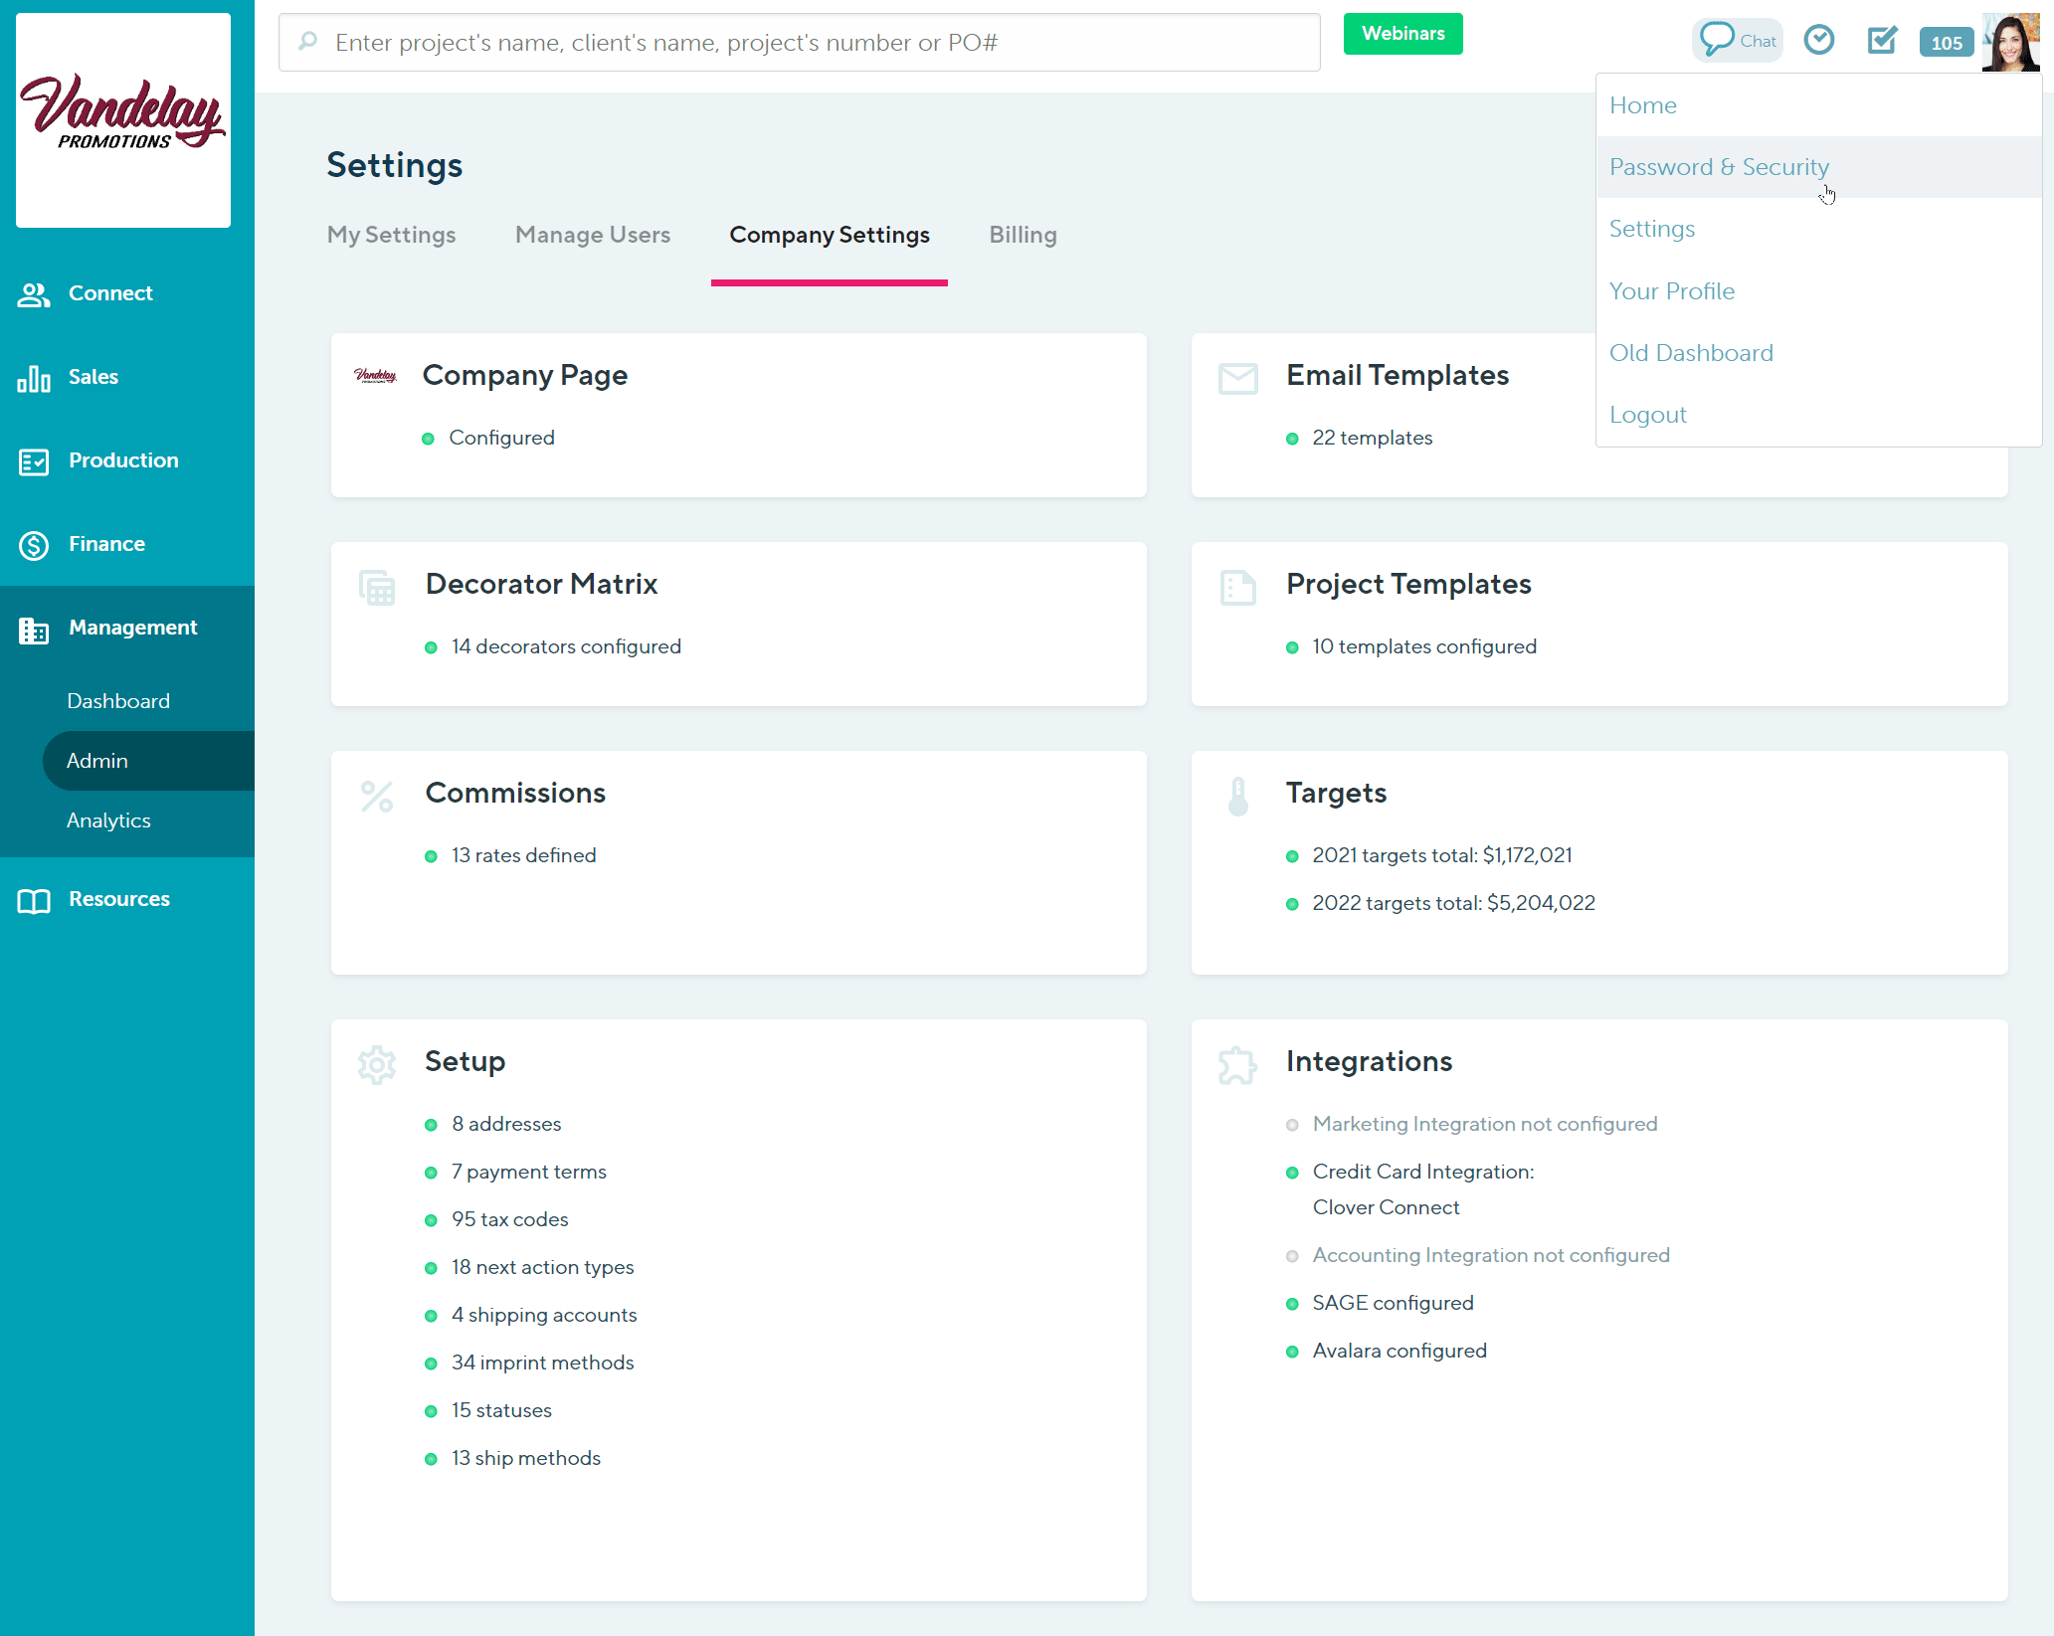Select Your Profile from the menu
2054x1636 pixels.
[x=1672, y=290]
